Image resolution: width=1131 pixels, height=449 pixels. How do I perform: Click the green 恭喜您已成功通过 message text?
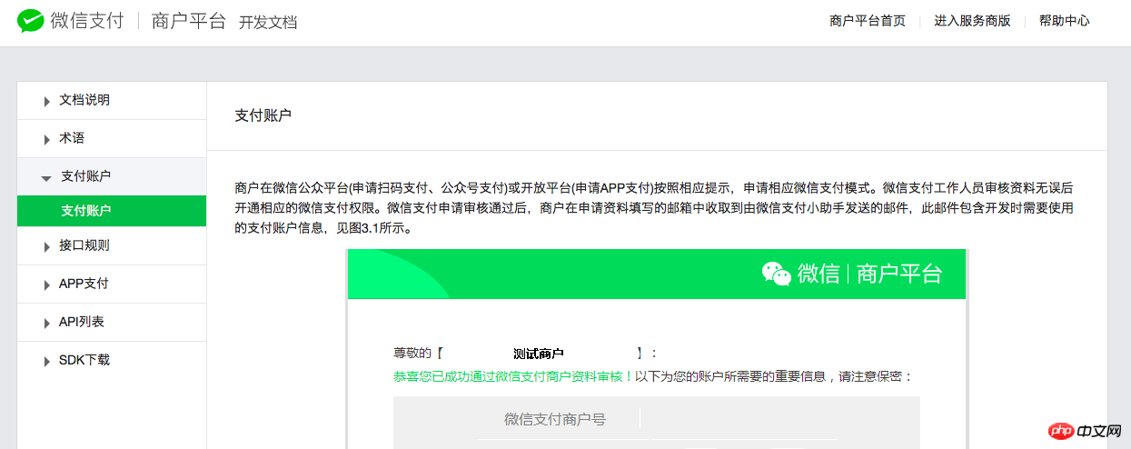click(x=513, y=376)
